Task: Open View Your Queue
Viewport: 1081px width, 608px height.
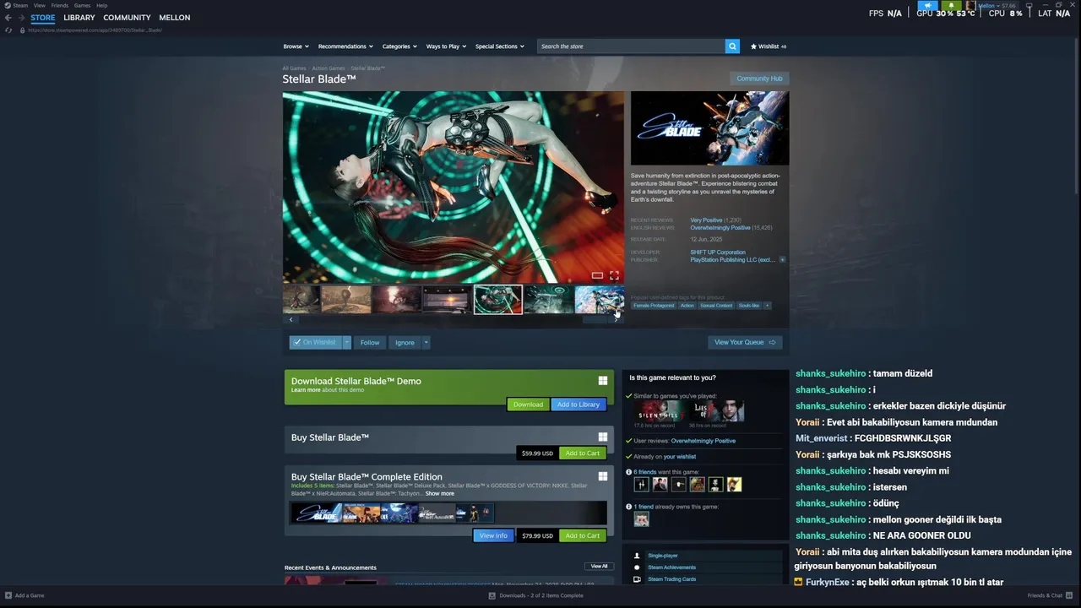Action: (x=745, y=342)
